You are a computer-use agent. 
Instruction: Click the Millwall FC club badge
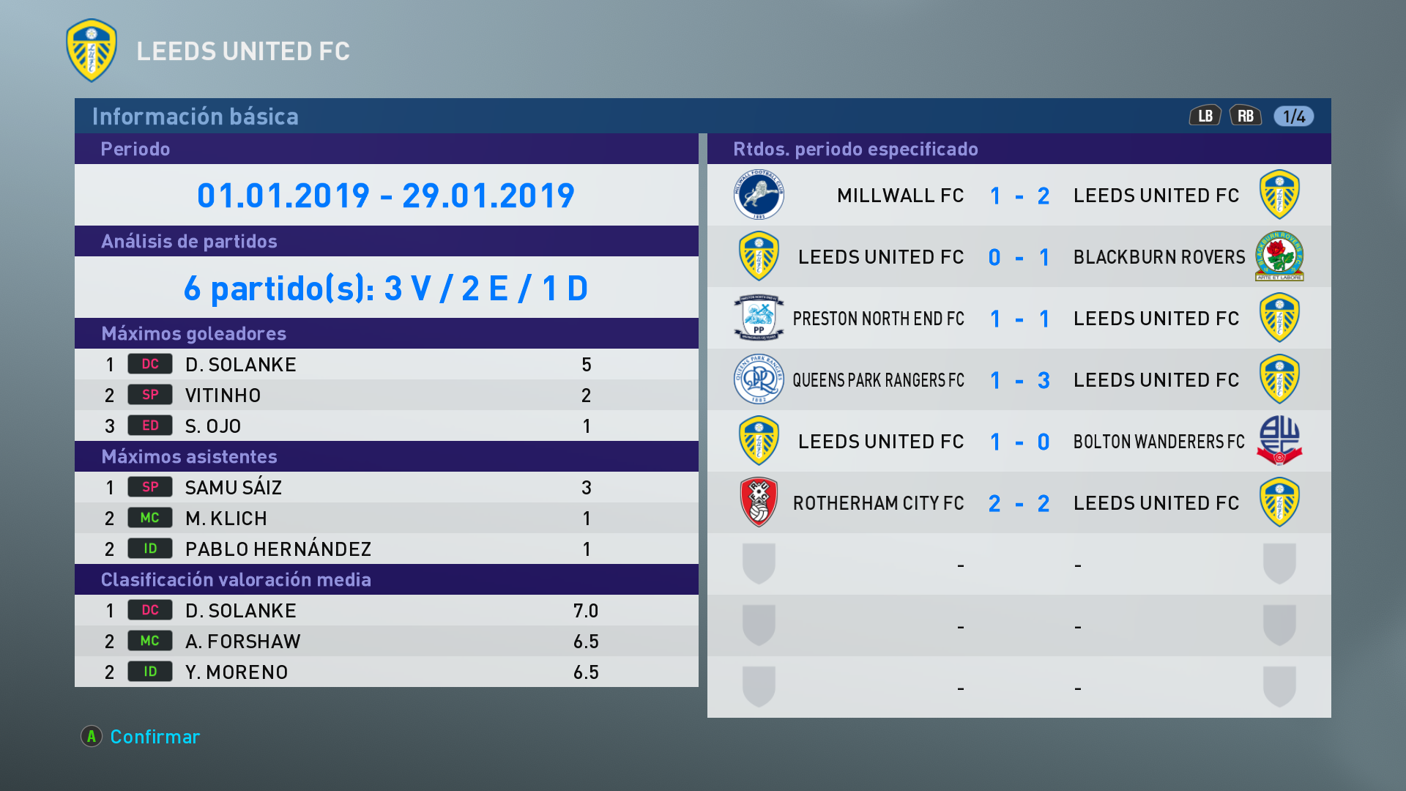759,195
